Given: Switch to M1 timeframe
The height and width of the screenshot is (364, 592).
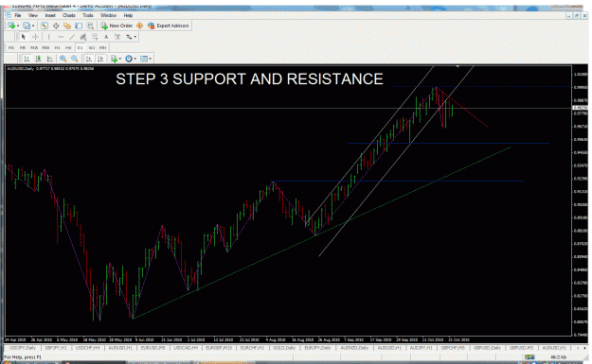Looking at the screenshot, I should tap(11, 48).
